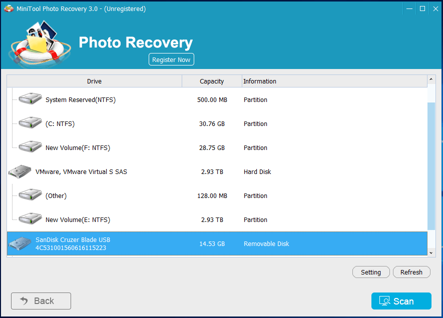
Task: Click the scrollbar down arrow
Action: [x=431, y=253]
